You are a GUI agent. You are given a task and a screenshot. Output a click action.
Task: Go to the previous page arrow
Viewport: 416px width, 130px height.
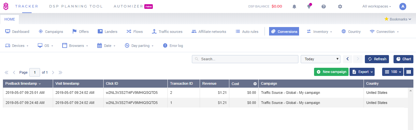(14, 72)
